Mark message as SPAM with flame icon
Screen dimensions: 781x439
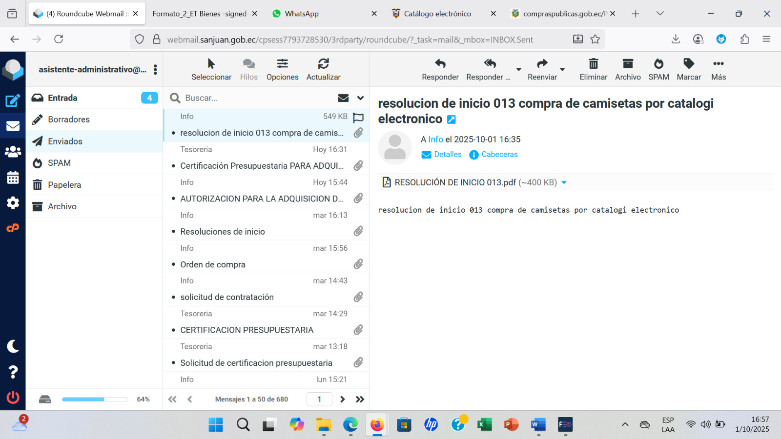[658, 64]
